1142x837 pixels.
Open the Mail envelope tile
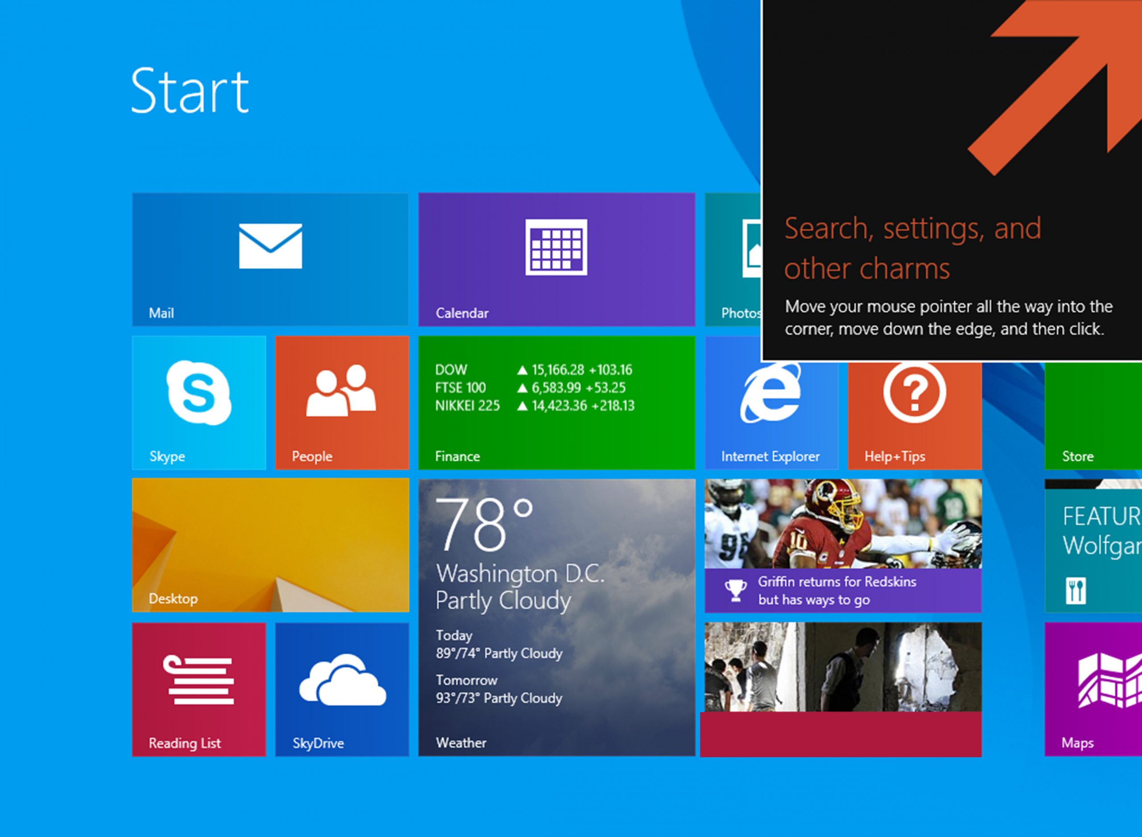coord(270,259)
